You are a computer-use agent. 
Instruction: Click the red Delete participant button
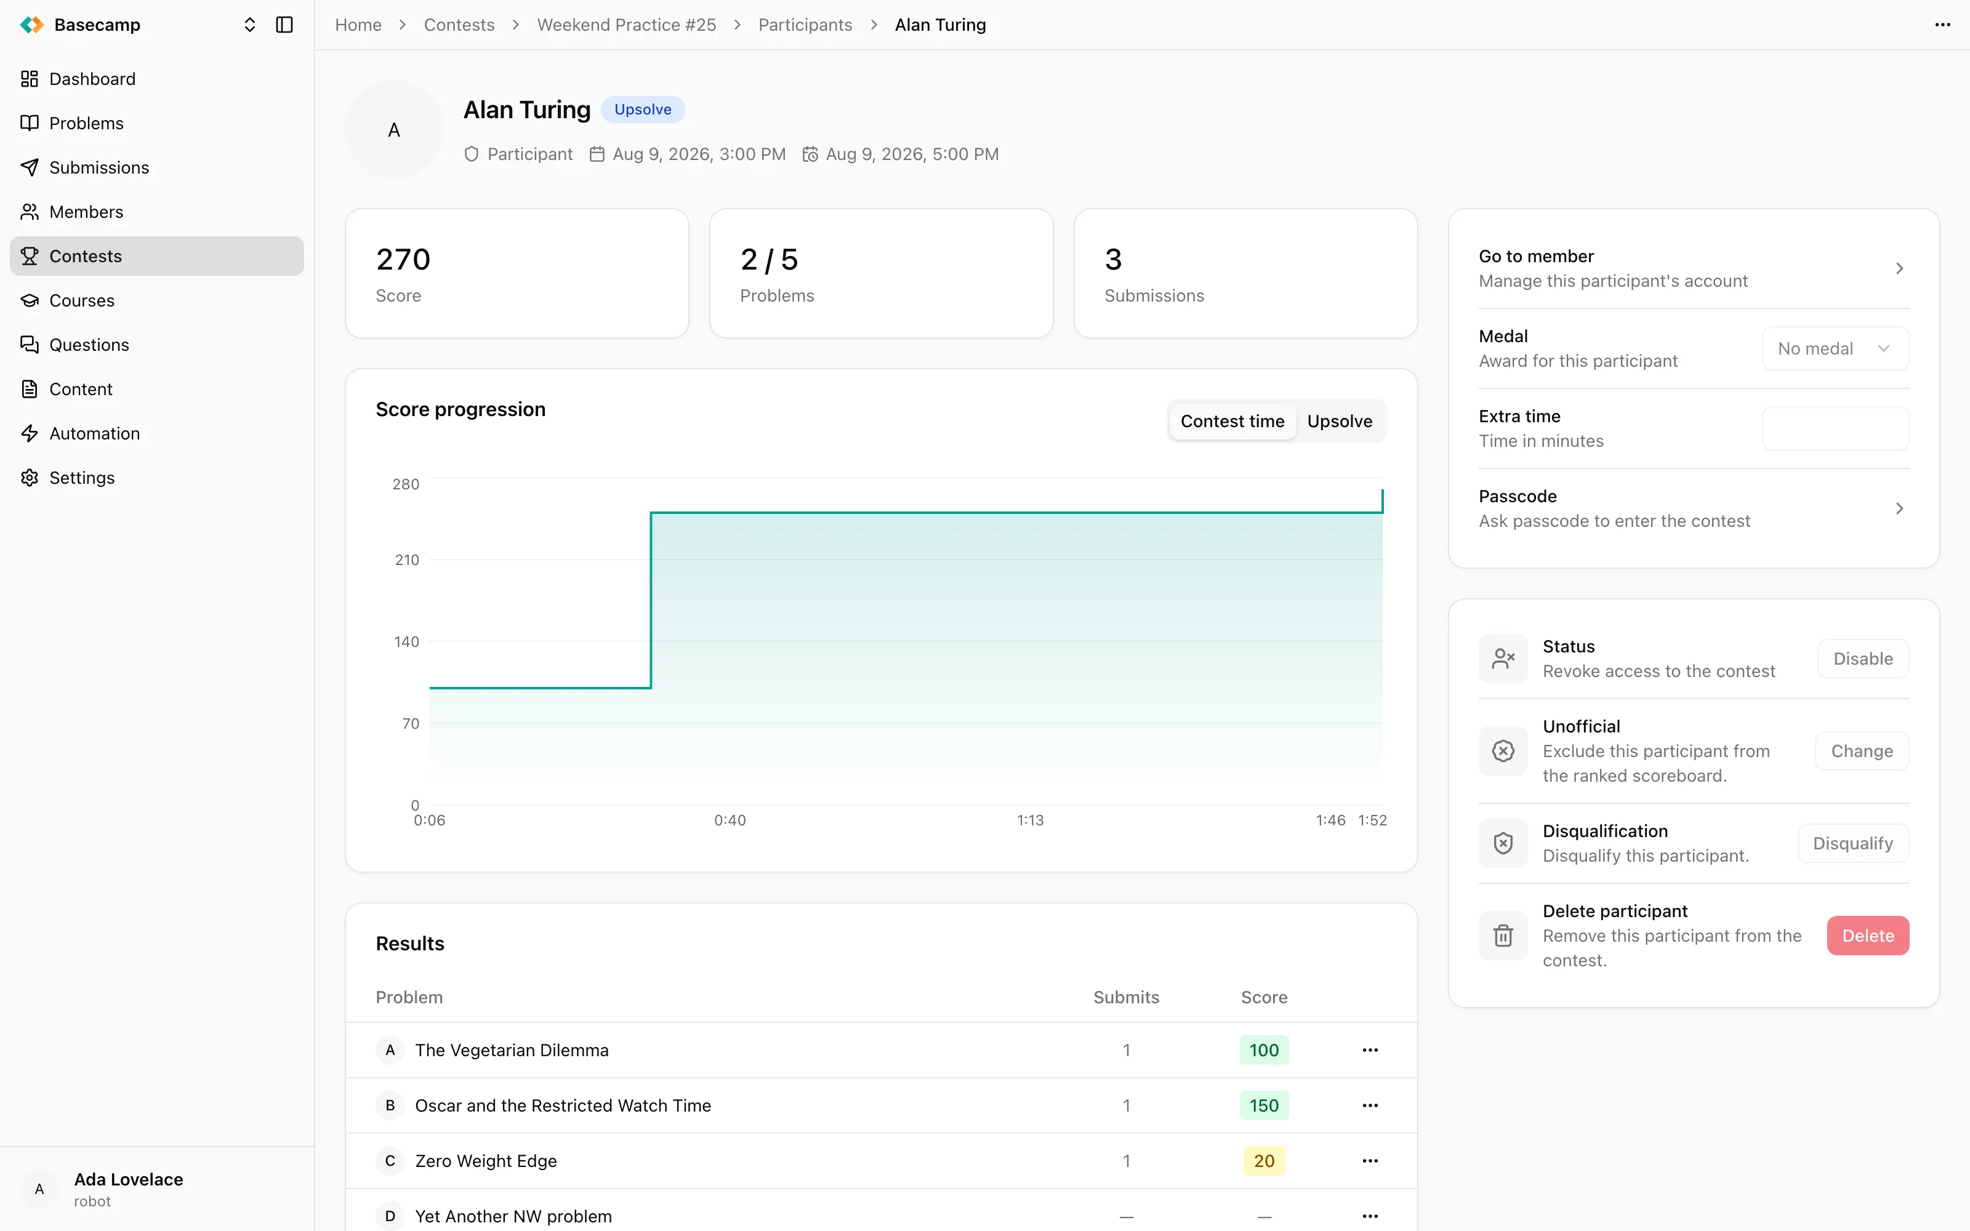(x=1867, y=936)
